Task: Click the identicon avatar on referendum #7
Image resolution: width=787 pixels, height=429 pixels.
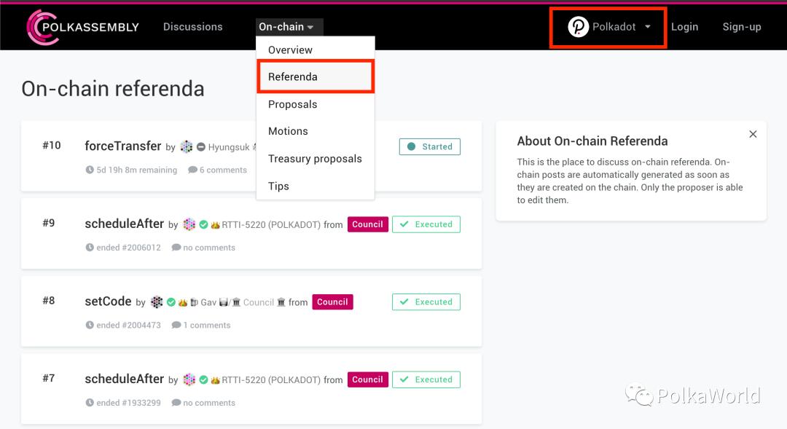Action: coord(189,379)
